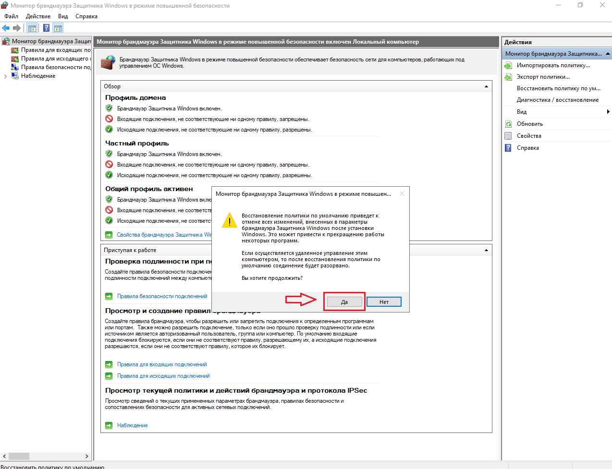Click green arrow beside Свойства брандмауэра link
Viewport: 612px width, 469px height.
coord(109,235)
